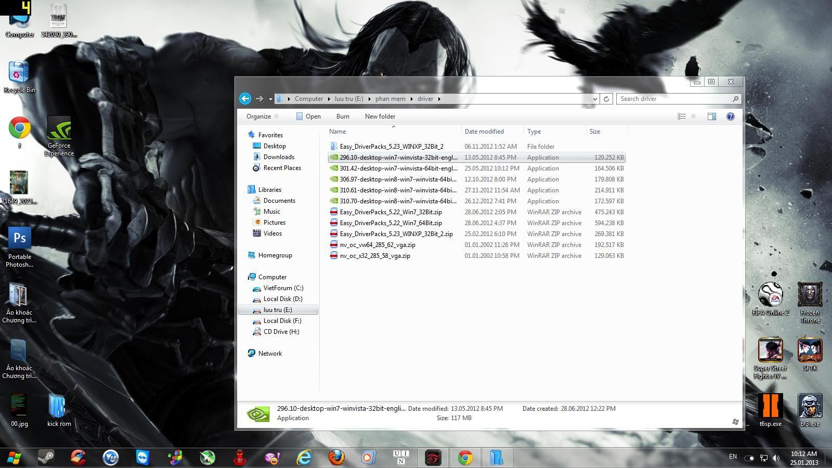
Task: Select the Easy_DriverPacks_5.23_WINXP_32Bit_2 folder
Action: click(392, 147)
